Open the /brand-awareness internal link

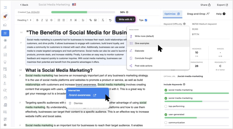tap(82, 95)
